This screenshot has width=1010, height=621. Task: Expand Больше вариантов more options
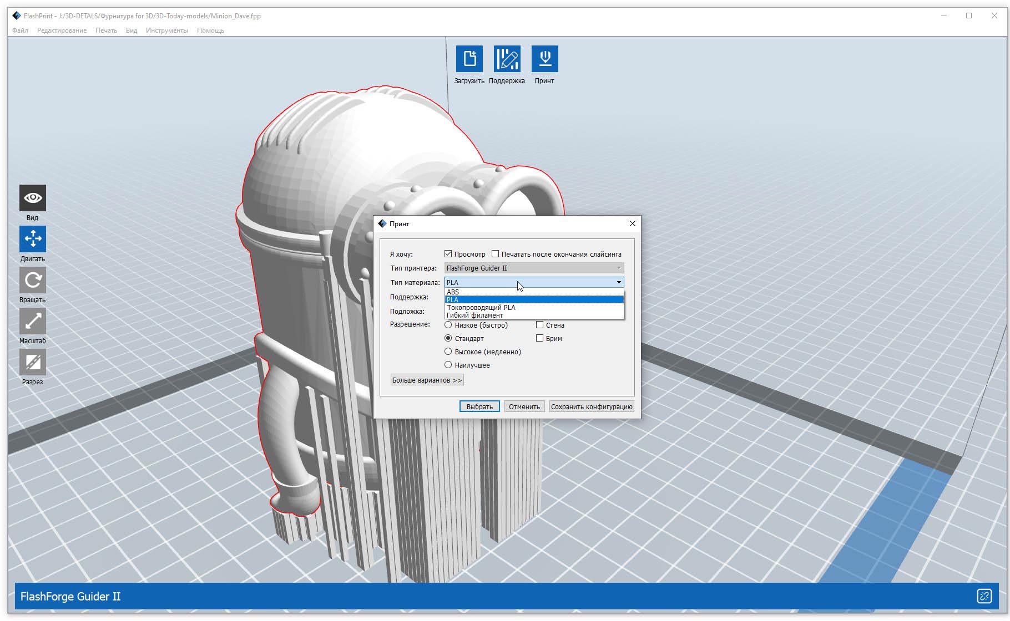pyautogui.click(x=427, y=380)
